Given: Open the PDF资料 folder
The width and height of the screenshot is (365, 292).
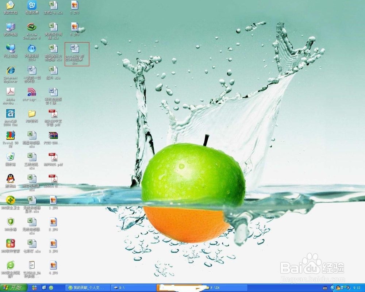Looking at the screenshot, I should point(32,116).
